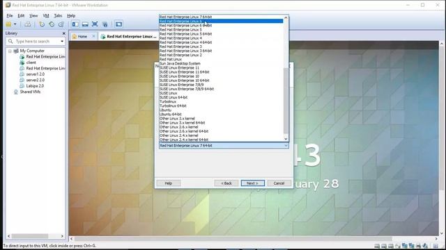Close the Home tab

93,36
